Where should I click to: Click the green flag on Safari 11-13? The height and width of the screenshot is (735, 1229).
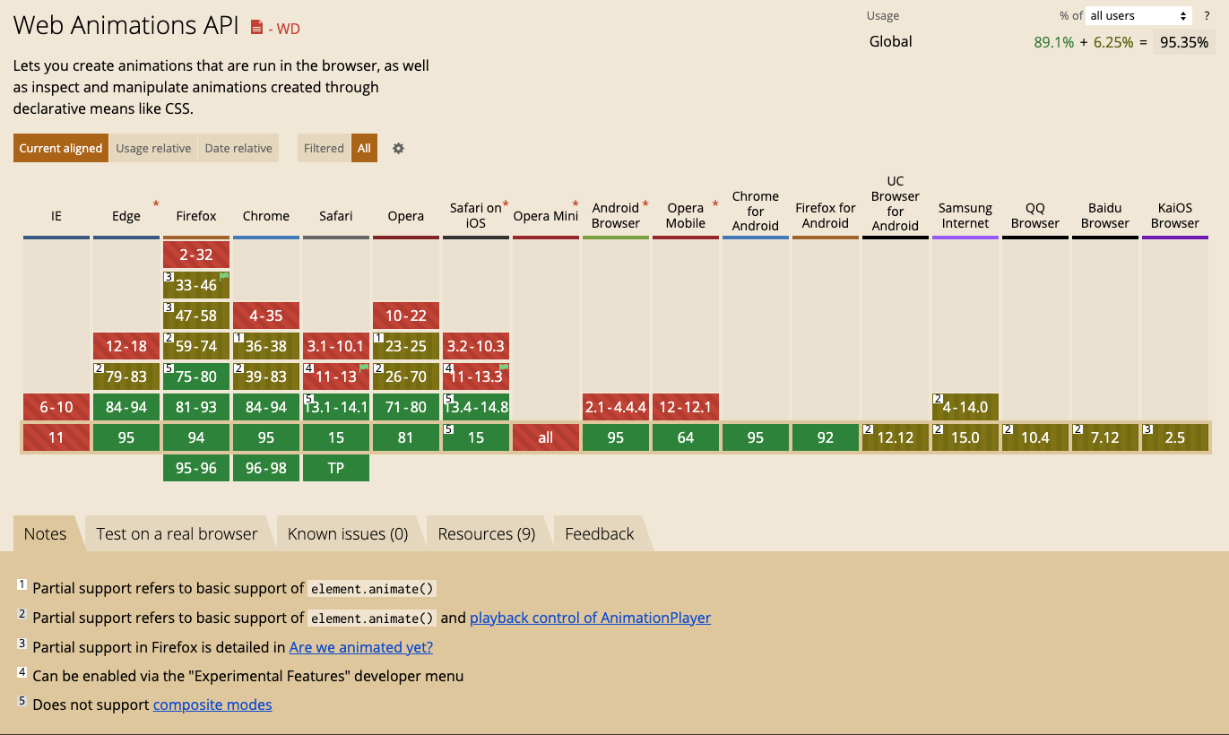point(364,367)
